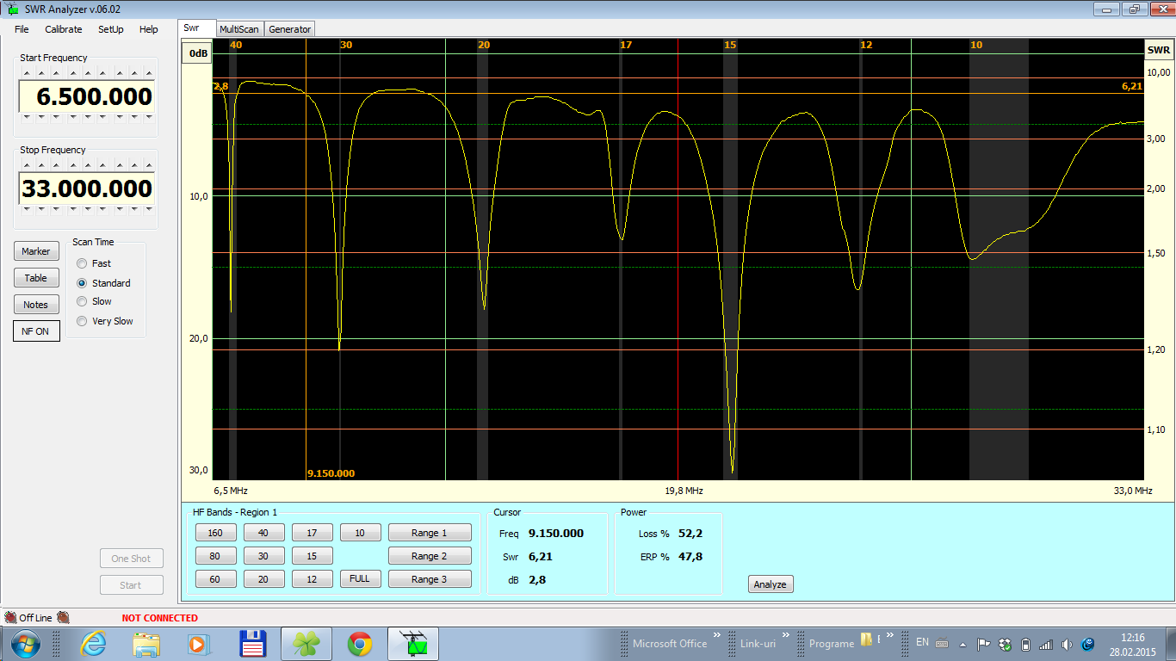Switch to the MultiScan tab

click(238, 29)
